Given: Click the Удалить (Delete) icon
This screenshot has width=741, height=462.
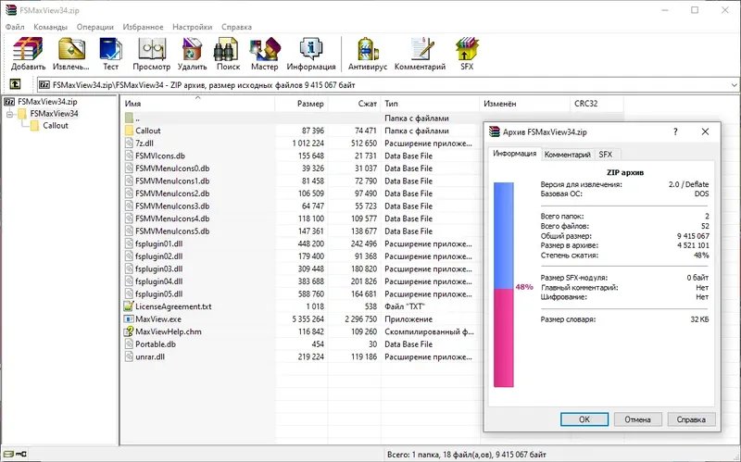Looking at the screenshot, I should [x=192, y=49].
